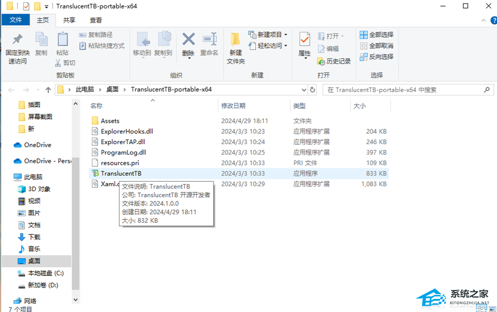
Task: Open the Move to menu
Action: 142,44
